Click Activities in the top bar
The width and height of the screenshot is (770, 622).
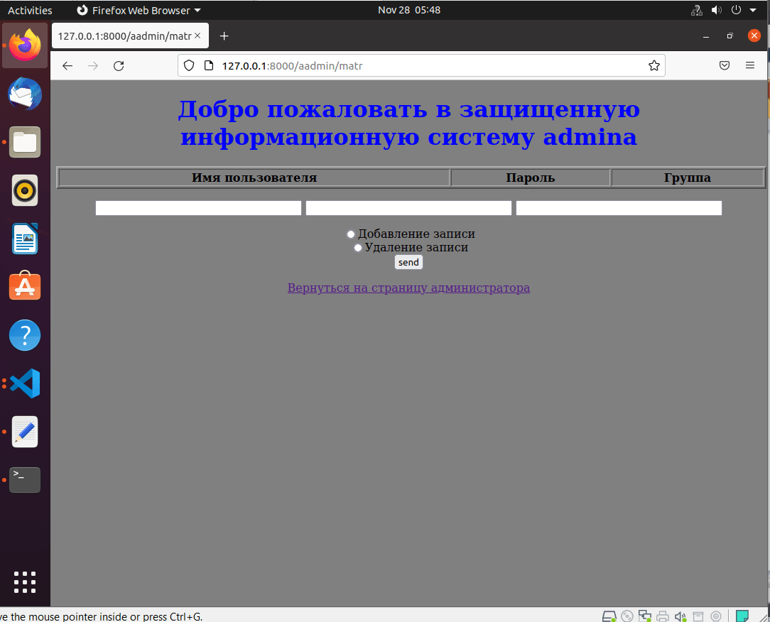pyautogui.click(x=31, y=10)
